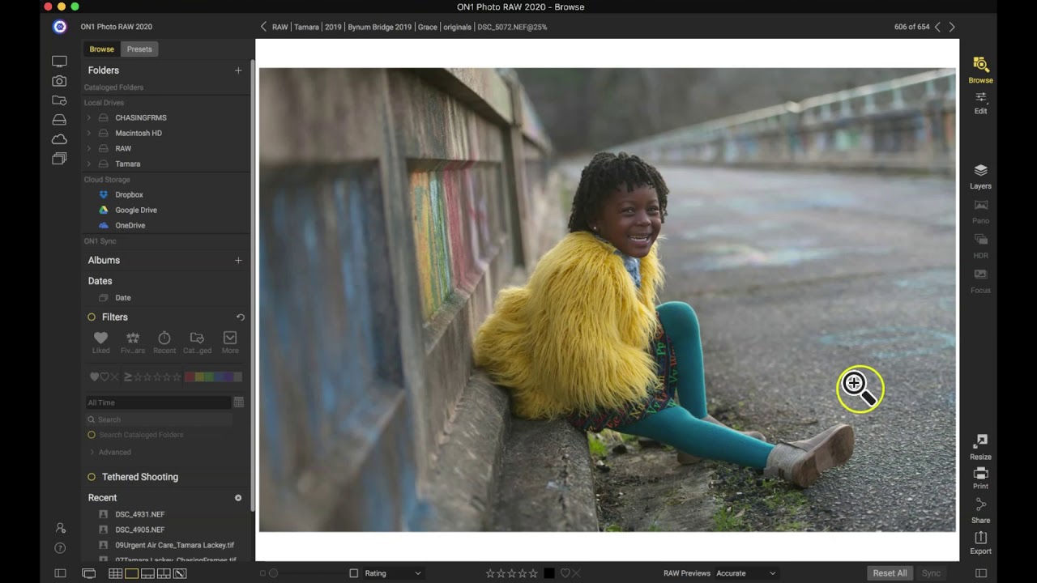Open the All Time date range dropdown
The image size is (1037, 583).
tap(158, 402)
